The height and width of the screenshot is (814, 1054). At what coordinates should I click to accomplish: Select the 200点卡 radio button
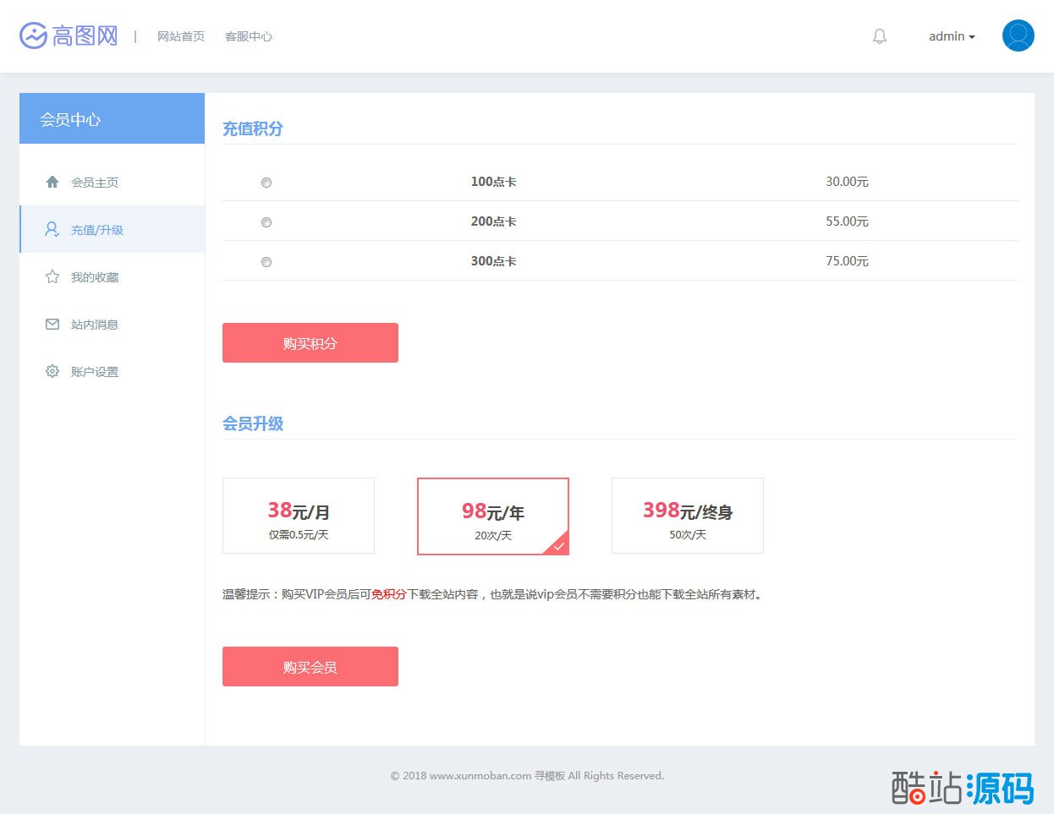(x=266, y=222)
